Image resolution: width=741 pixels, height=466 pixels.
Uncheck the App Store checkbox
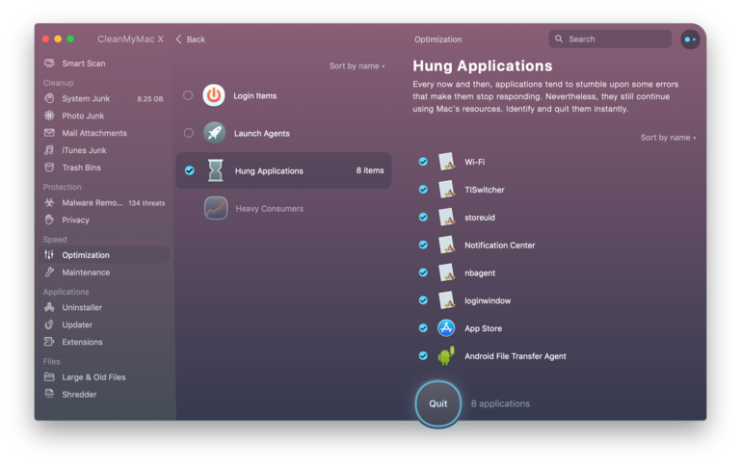coord(423,328)
